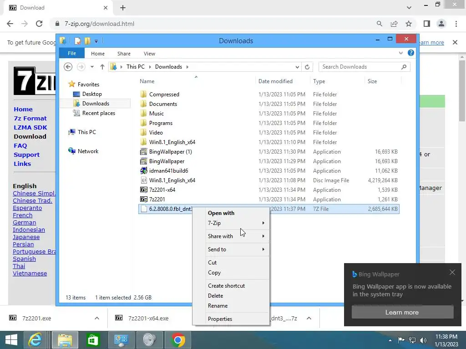Image resolution: width=466 pixels, height=349 pixels.
Task: Select Desktop in Favorites pane
Action: pyautogui.click(x=92, y=94)
